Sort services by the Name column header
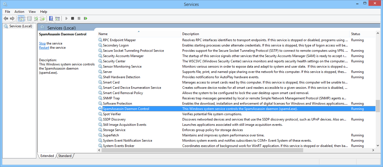Image resolution: width=383 pixels, height=167 pixels. click(x=139, y=34)
